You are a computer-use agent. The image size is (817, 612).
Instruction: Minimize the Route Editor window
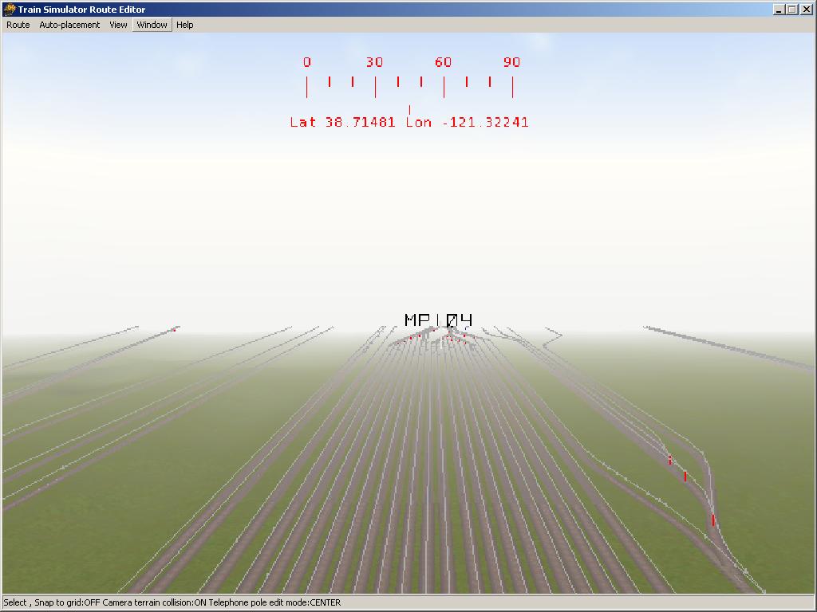coord(779,10)
